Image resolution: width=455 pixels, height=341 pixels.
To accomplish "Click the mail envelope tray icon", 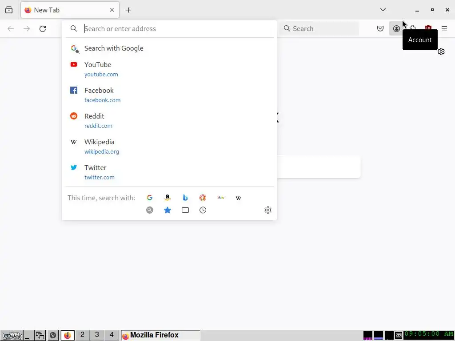I will tap(399, 336).
